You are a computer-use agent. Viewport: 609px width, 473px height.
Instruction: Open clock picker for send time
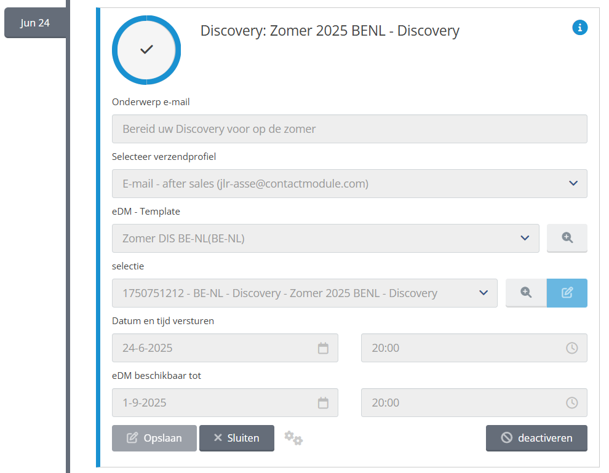(x=571, y=348)
